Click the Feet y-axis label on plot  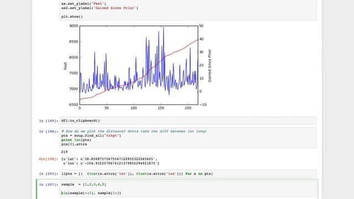tap(65, 66)
